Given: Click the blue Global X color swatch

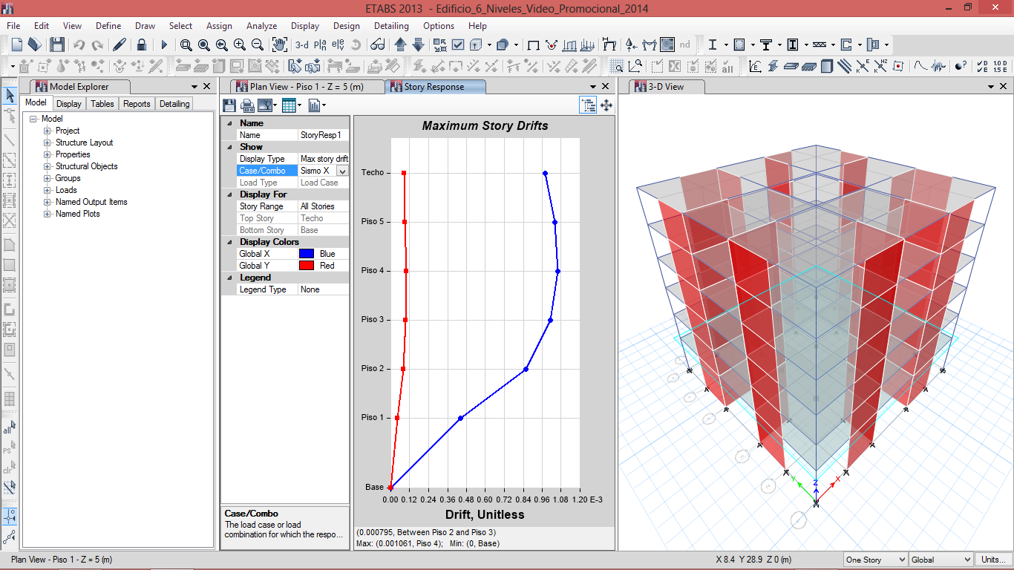Looking at the screenshot, I should pyautogui.click(x=306, y=254).
